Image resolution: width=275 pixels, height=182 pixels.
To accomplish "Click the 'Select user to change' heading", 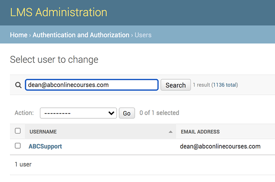I will [x=54, y=60].
